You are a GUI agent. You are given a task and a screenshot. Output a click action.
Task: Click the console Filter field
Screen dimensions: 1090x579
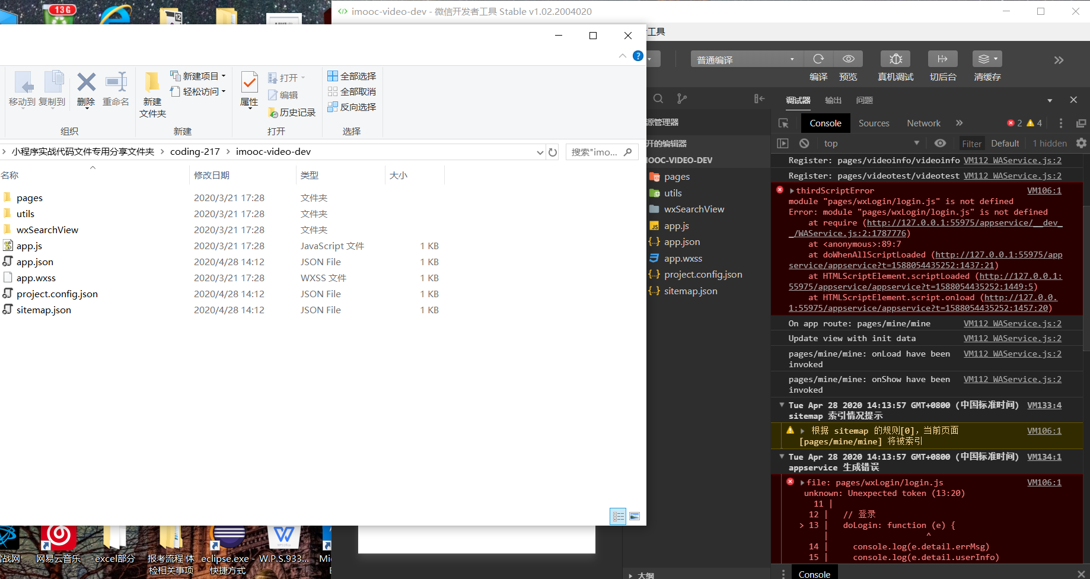(x=971, y=144)
